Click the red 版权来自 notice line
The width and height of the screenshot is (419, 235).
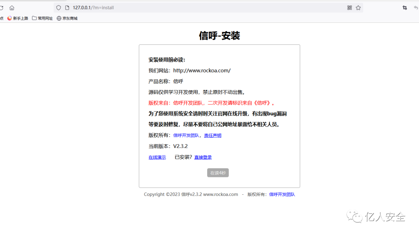click(212, 103)
